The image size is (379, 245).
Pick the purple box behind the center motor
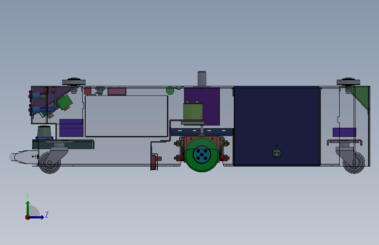tap(211, 106)
